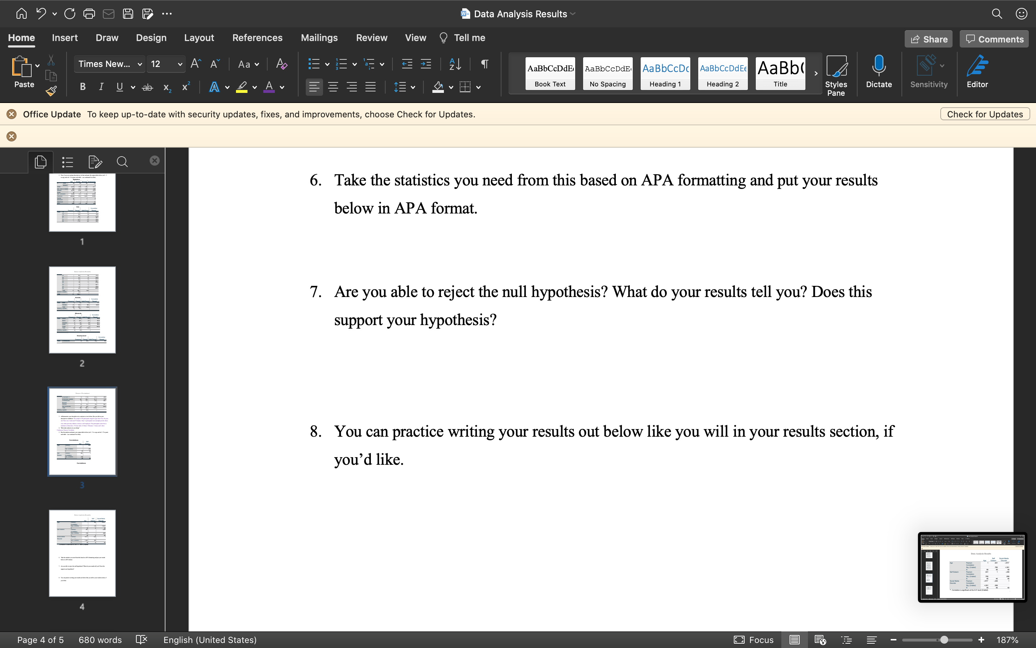
Task: Open the Editor pen icon
Action: (977, 71)
